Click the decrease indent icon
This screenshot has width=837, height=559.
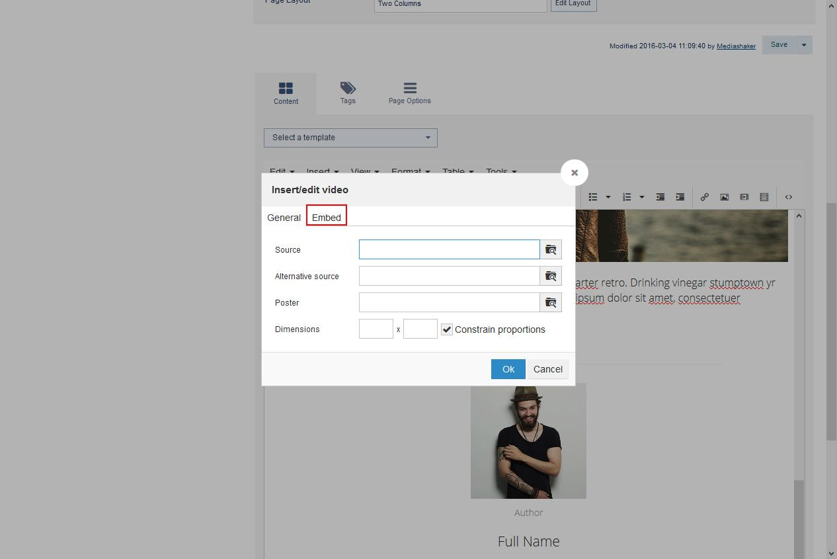[x=660, y=197]
